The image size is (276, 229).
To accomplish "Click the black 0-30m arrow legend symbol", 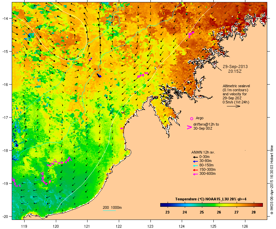I will click(x=195, y=157).
